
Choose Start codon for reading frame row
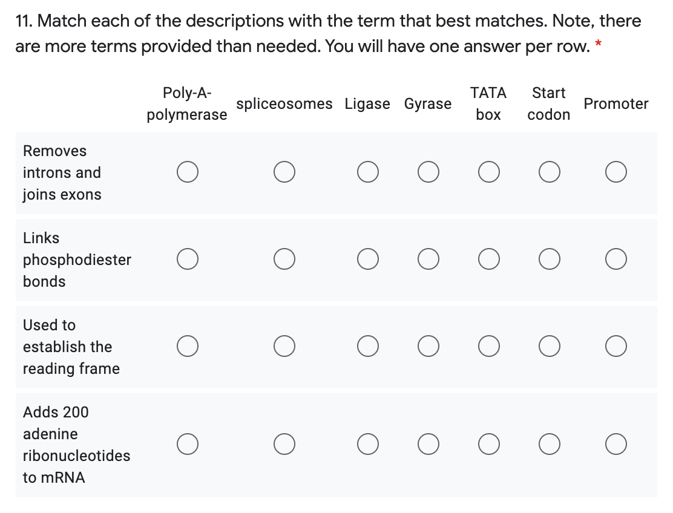pyautogui.click(x=550, y=346)
